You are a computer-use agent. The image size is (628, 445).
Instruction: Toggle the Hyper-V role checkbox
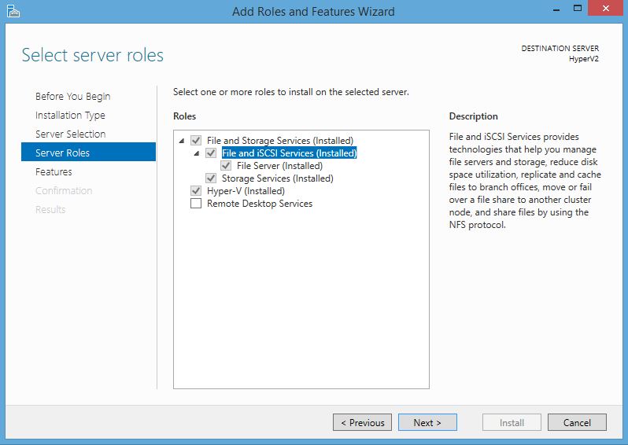(196, 191)
